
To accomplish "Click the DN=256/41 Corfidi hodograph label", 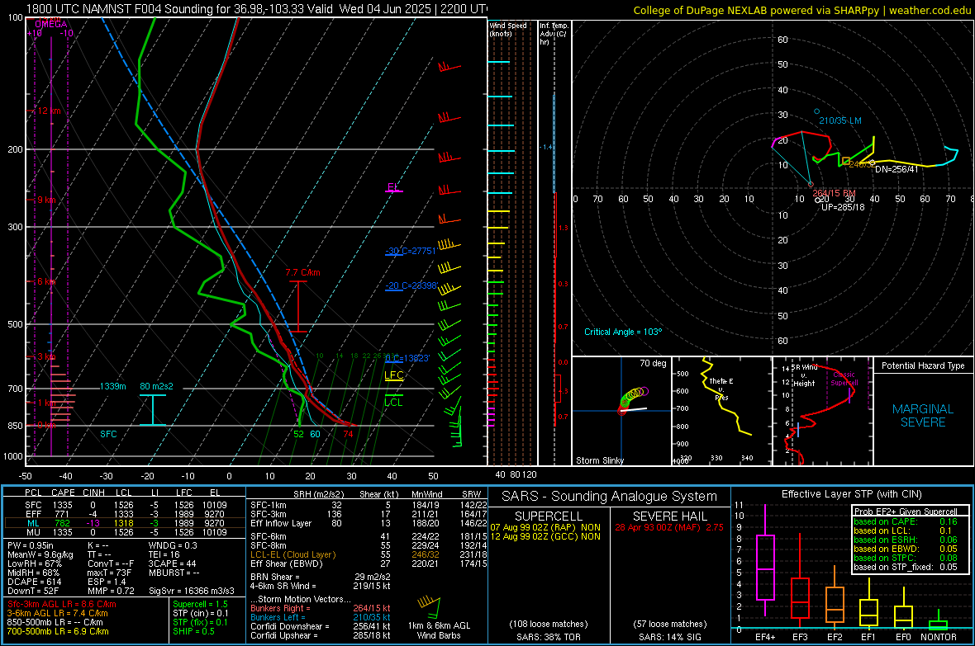I will [x=897, y=169].
